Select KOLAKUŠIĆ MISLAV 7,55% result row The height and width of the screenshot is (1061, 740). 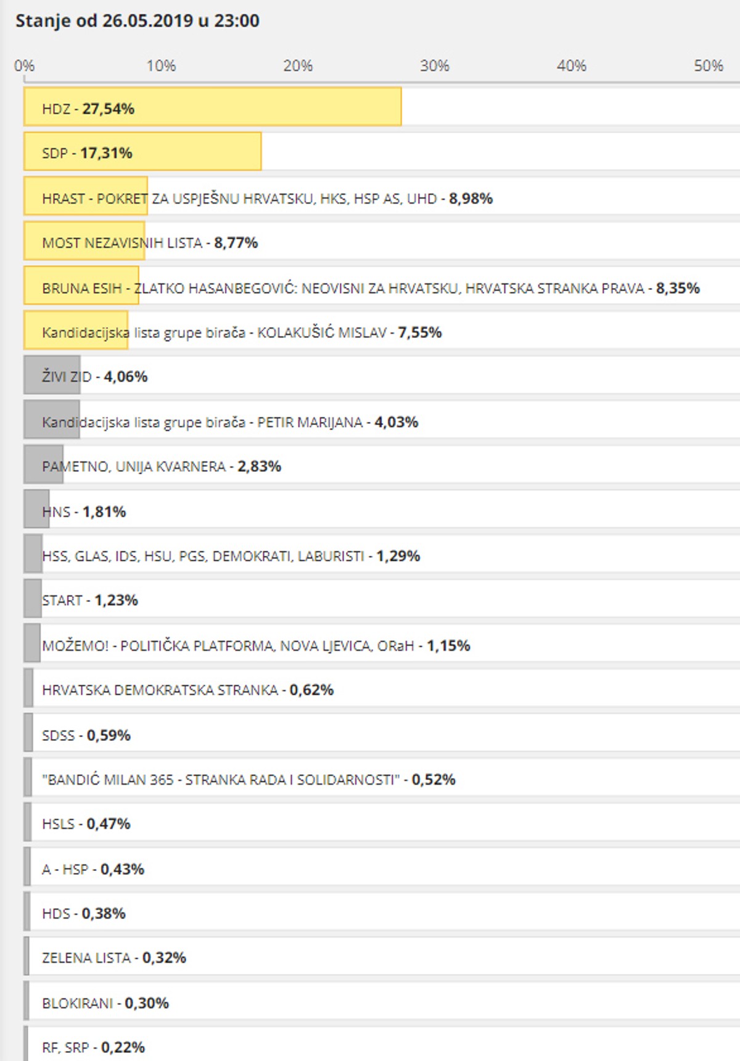coord(242,332)
